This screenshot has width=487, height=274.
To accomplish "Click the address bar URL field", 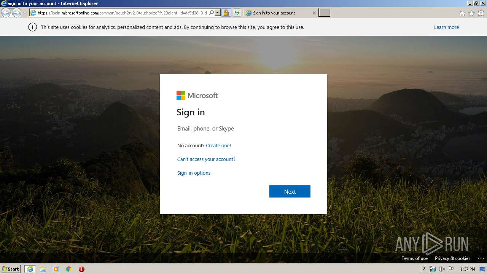I will click(123, 13).
